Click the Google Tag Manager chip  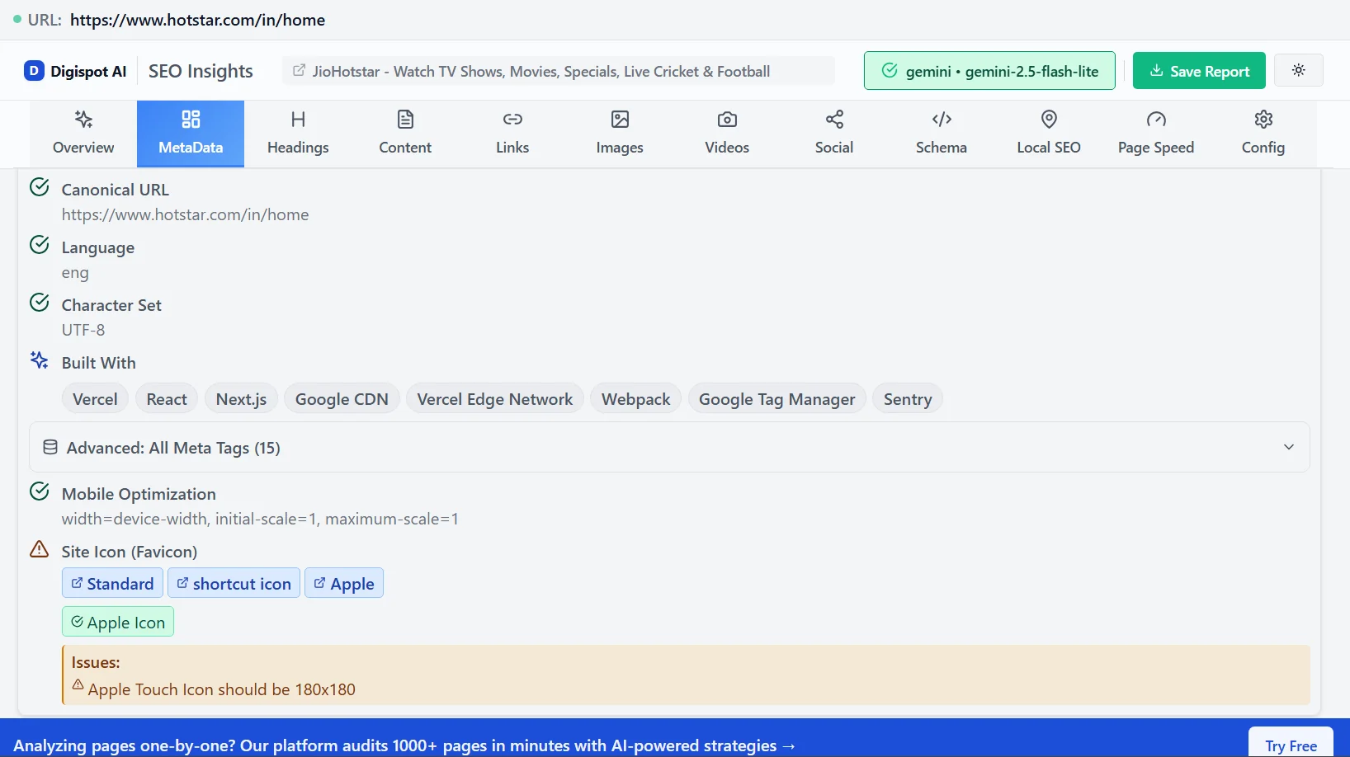tap(777, 398)
